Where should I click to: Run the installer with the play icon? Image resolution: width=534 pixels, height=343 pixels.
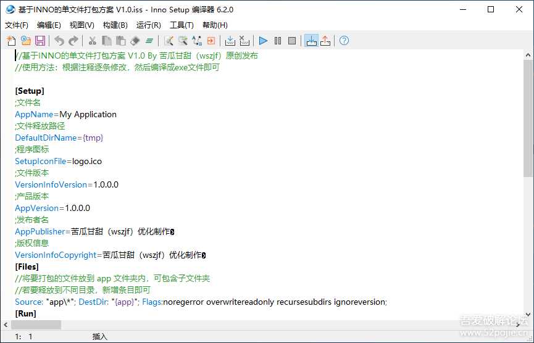point(263,41)
